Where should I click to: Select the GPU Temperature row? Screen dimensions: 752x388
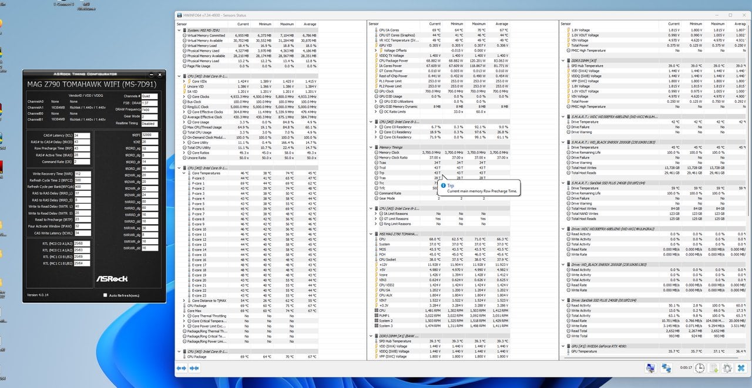[x=655, y=351]
